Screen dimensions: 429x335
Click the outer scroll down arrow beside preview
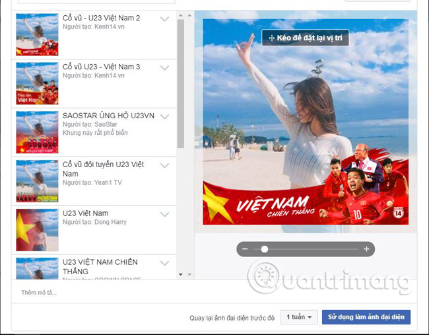(x=189, y=274)
